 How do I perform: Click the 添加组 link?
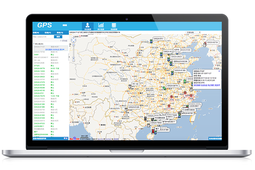point(64,41)
